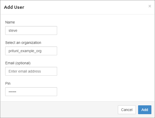Click the Enter email address placeholder text
The image size is (155, 118).
click(25, 71)
